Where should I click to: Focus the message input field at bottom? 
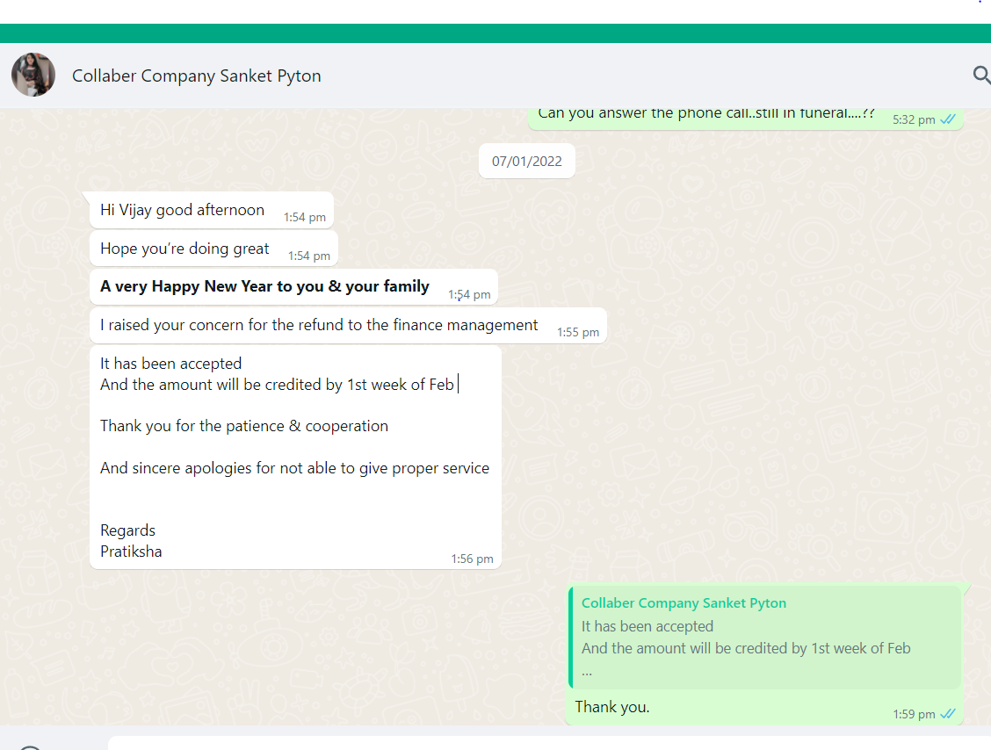click(x=527, y=744)
